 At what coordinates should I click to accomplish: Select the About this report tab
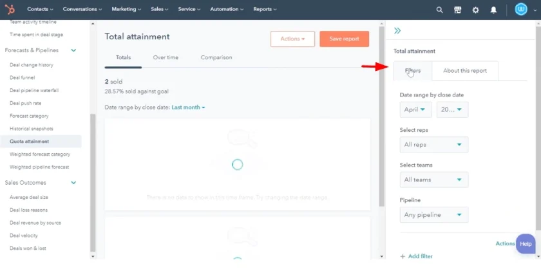click(465, 71)
